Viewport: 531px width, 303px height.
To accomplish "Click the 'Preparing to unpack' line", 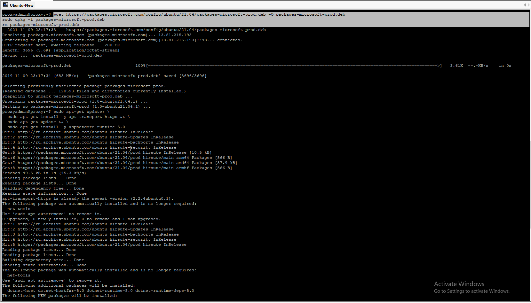I will pyautogui.click(x=67, y=96).
